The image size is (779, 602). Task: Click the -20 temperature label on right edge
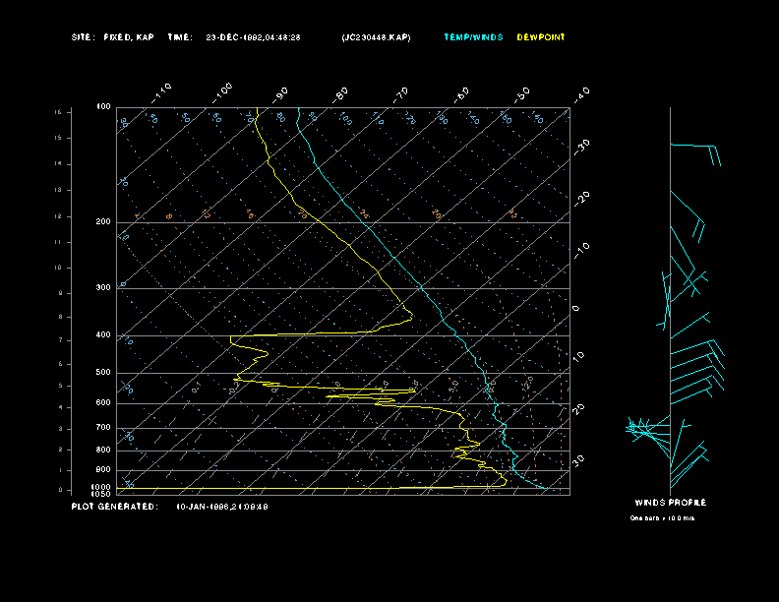[582, 199]
